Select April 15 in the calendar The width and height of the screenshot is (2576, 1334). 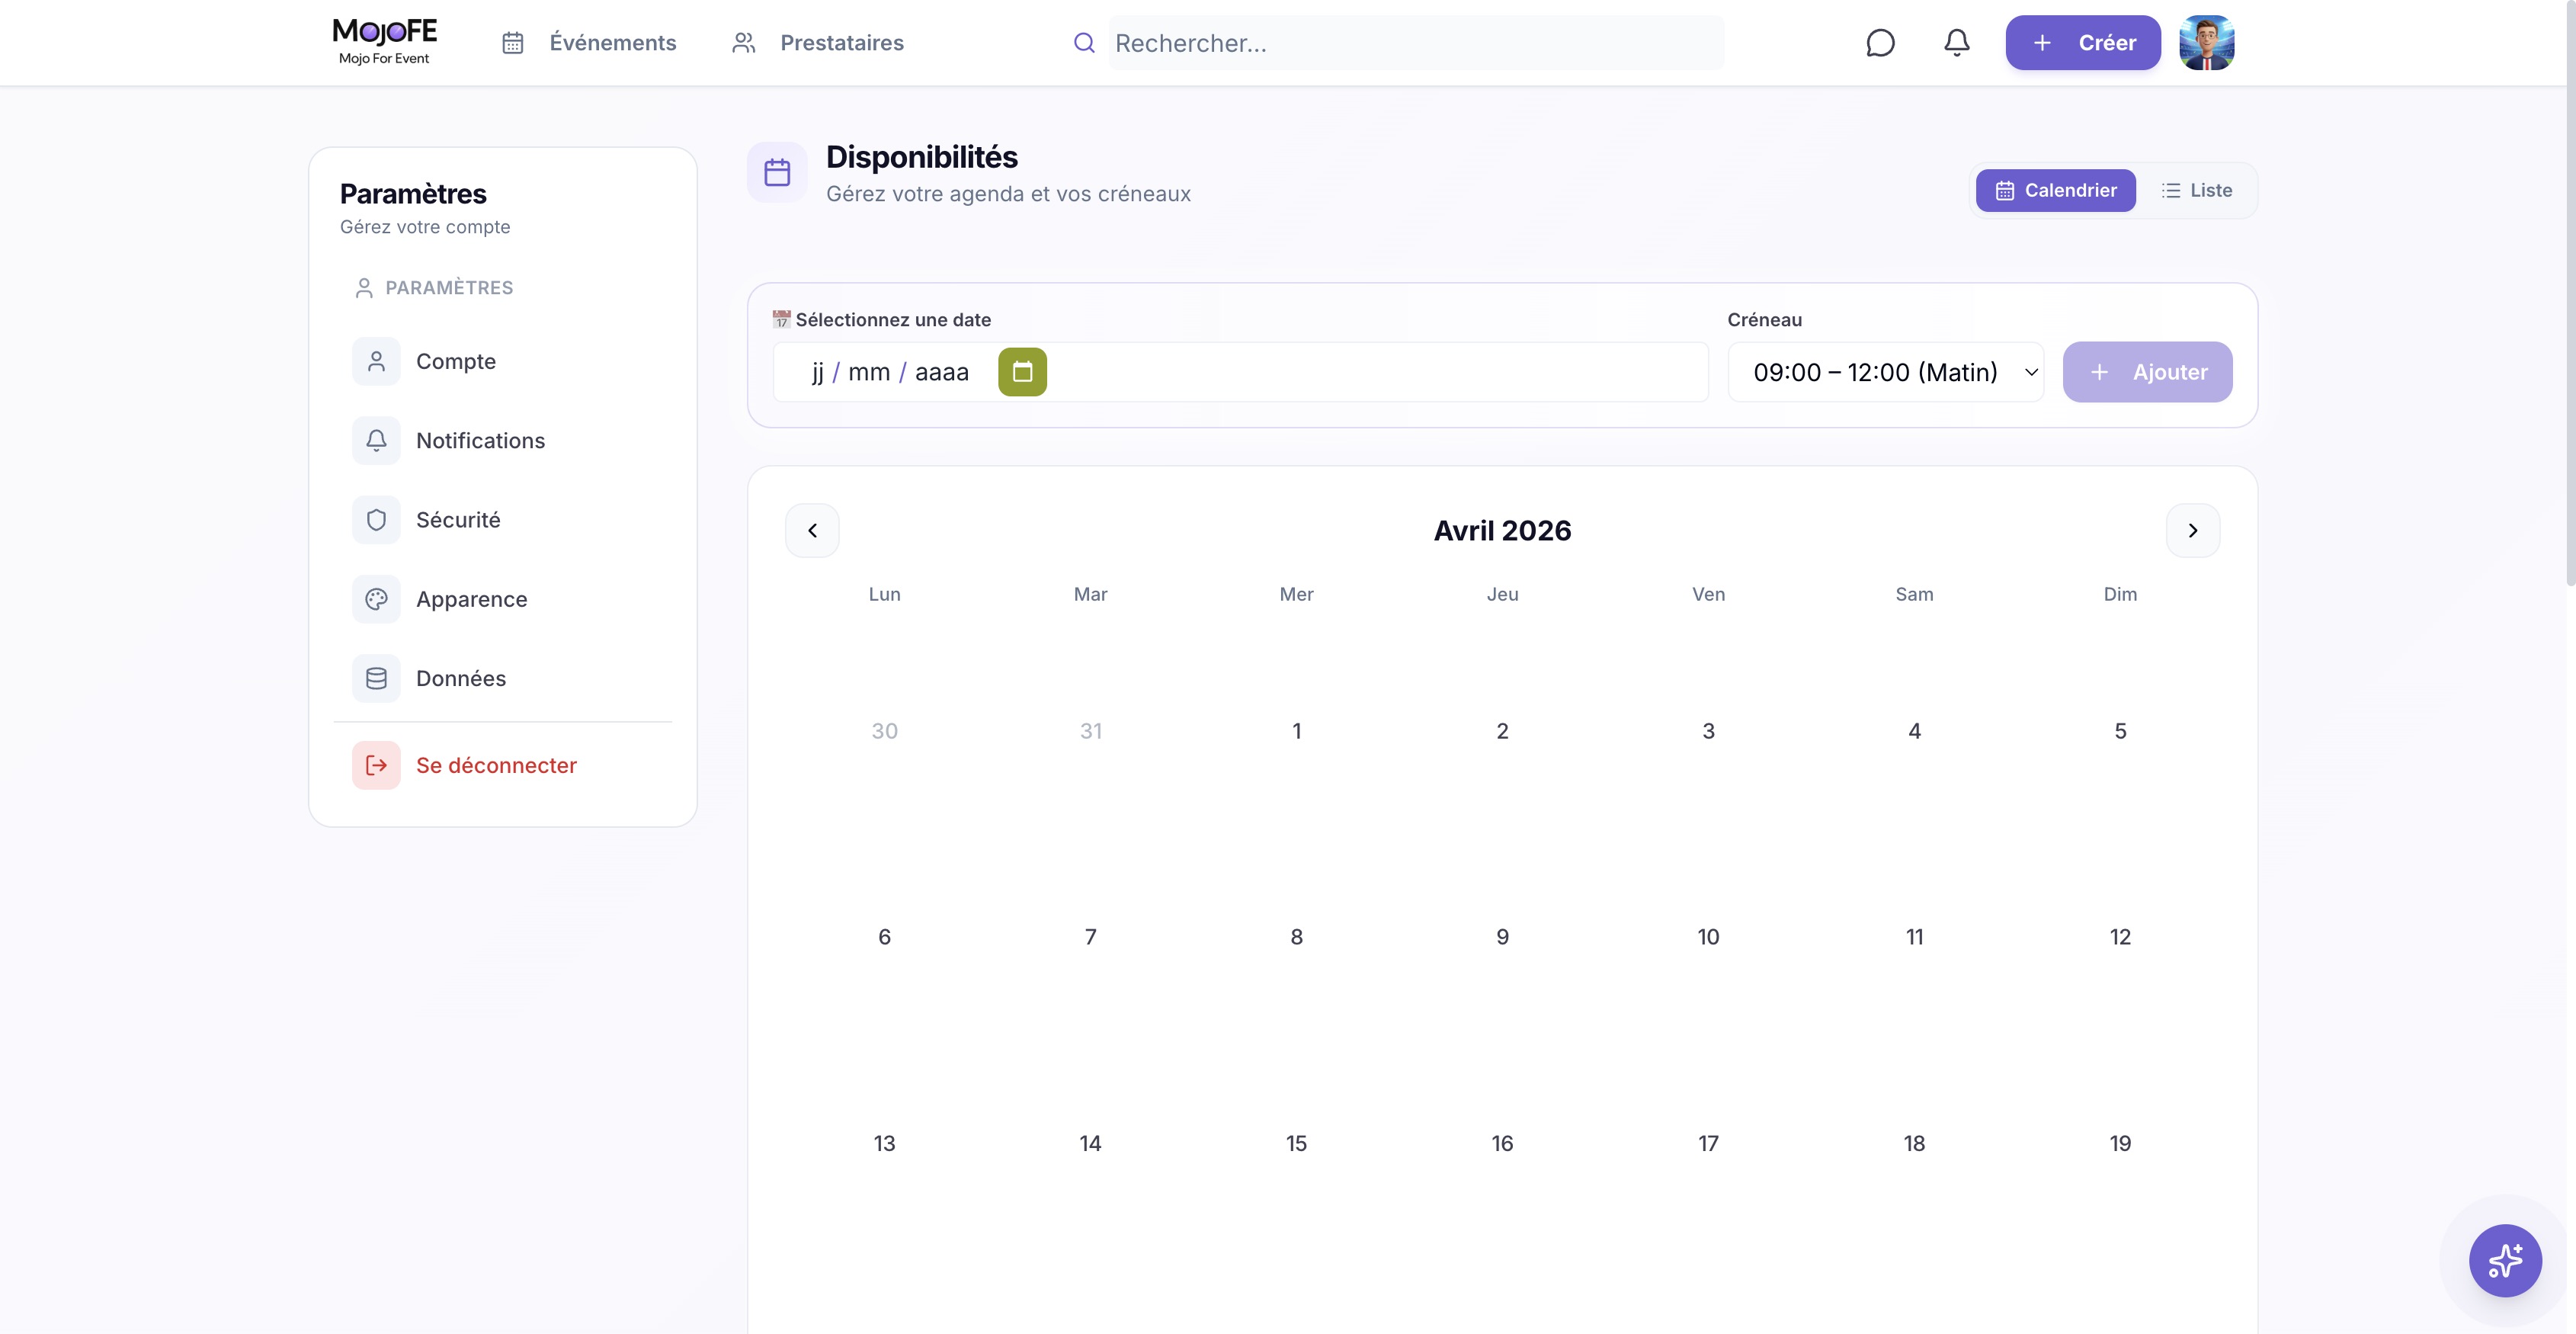click(1297, 1143)
